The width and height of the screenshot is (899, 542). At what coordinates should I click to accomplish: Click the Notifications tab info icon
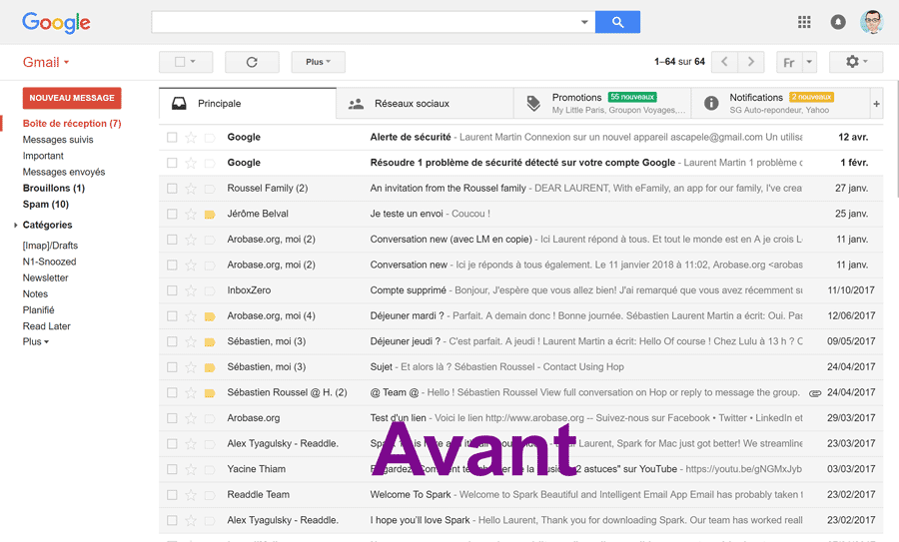point(711,103)
